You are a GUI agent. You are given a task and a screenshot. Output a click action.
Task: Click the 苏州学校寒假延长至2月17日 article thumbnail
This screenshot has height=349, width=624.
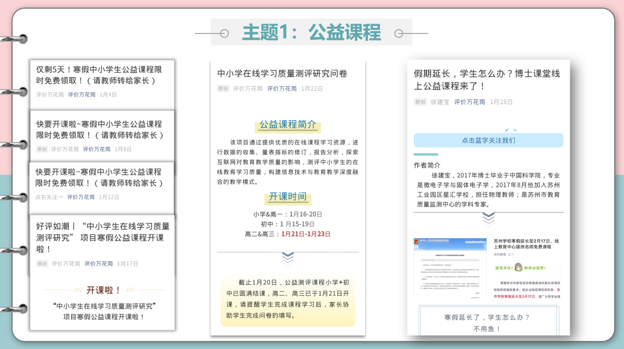526,268
